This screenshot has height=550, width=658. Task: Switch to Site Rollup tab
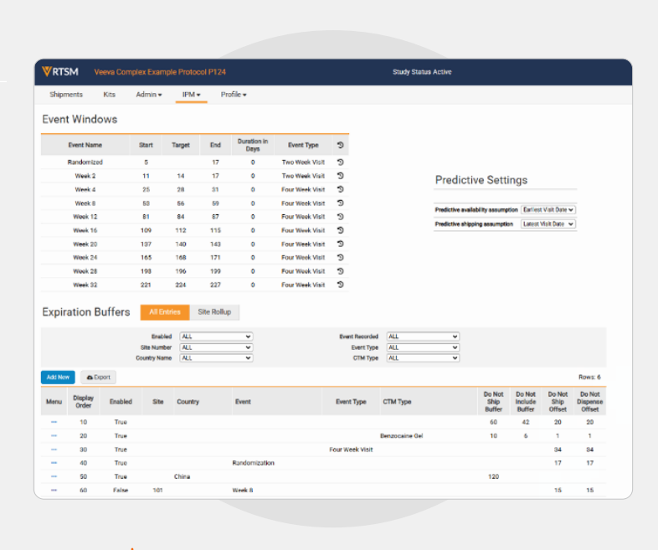[x=214, y=312]
